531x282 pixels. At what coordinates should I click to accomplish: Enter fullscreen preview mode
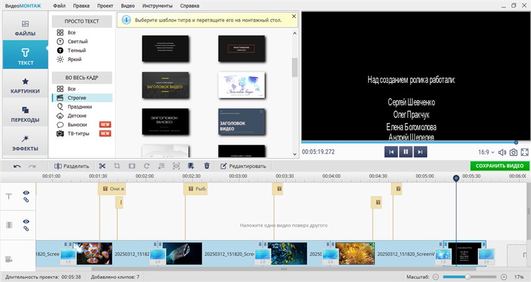point(525,152)
